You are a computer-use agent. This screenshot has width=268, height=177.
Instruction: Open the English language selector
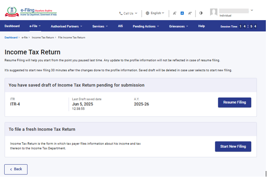coord(155,13)
